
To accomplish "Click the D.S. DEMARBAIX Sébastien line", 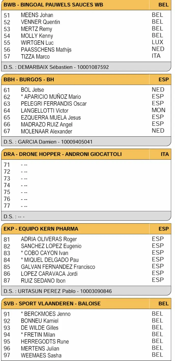I will 56,67.
